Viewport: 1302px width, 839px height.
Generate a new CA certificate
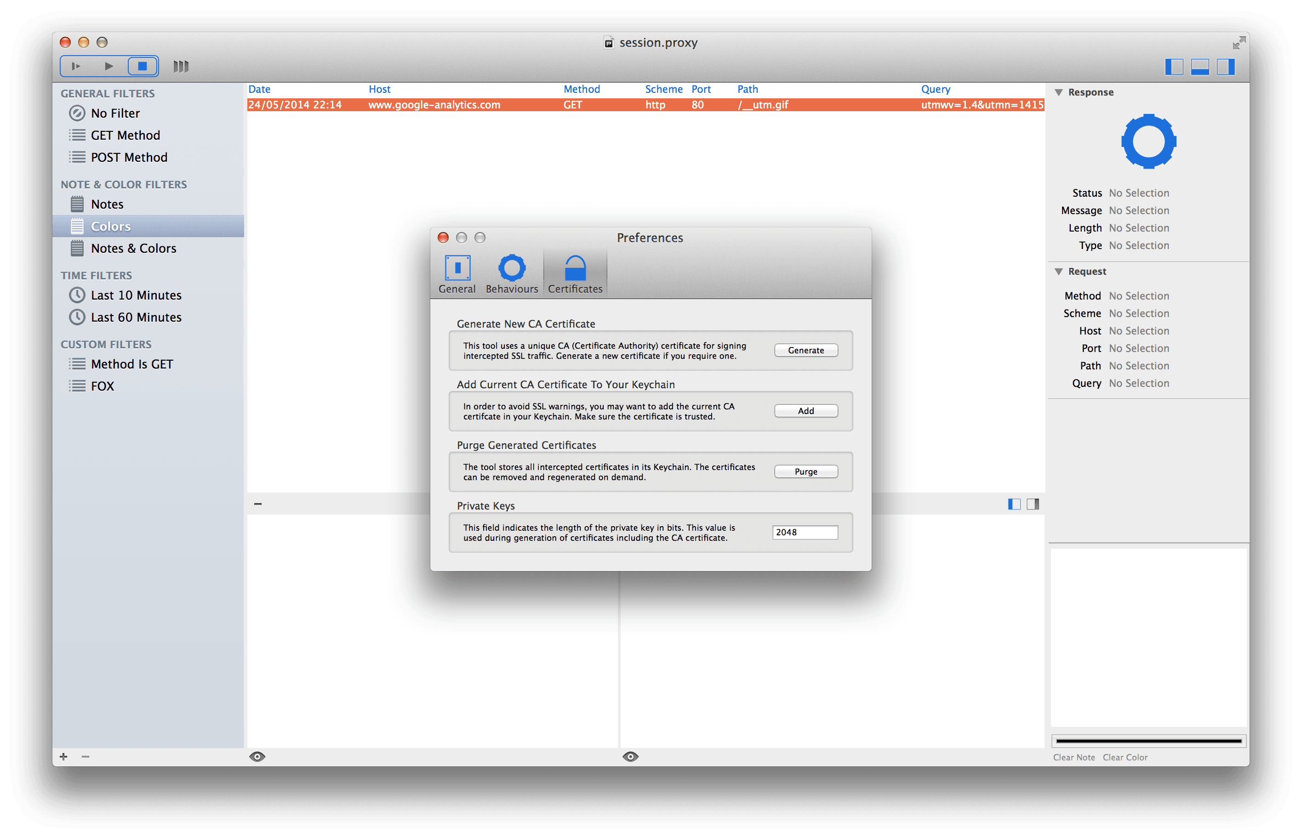coord(805,350)
